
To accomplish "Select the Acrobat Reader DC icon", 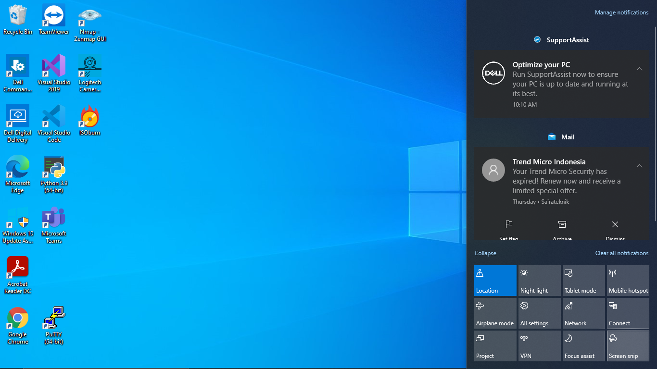I will (18, 275).
